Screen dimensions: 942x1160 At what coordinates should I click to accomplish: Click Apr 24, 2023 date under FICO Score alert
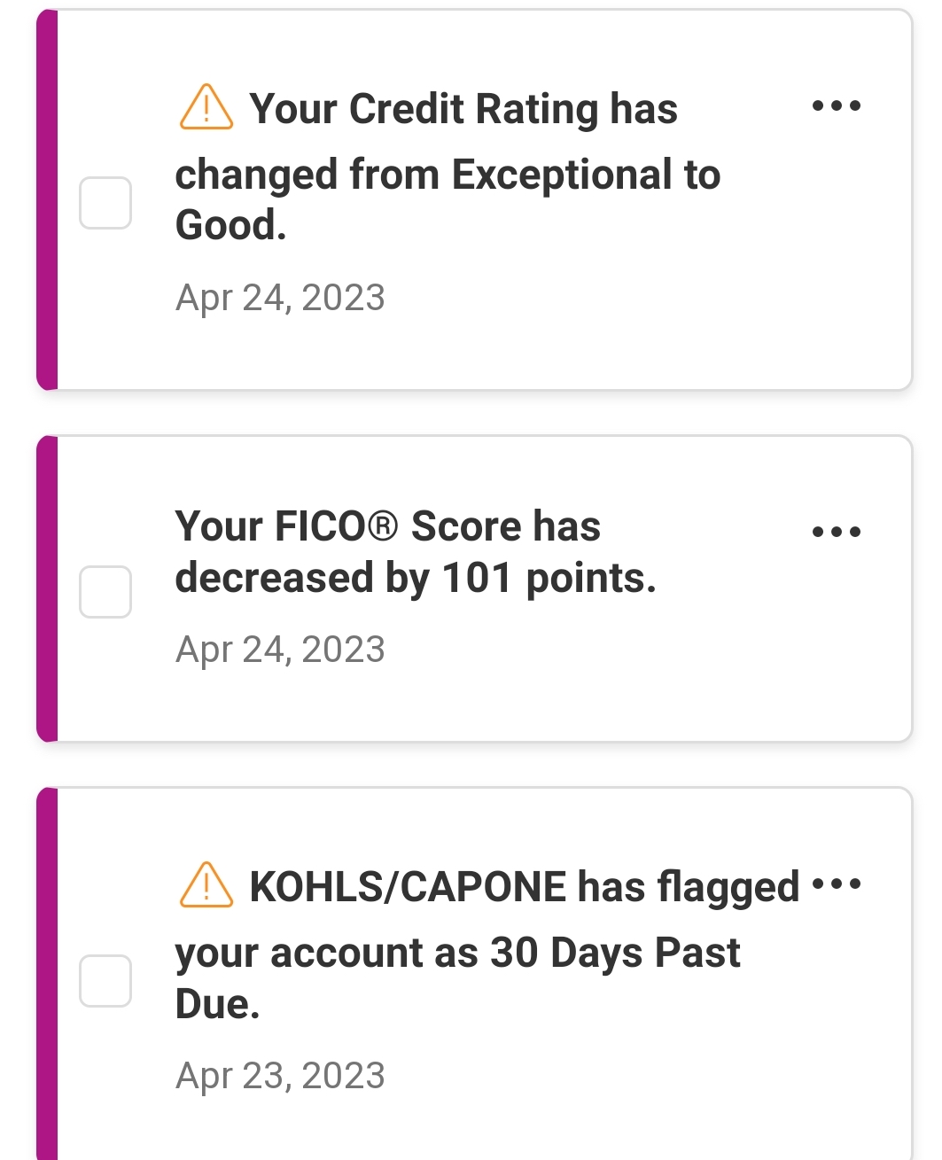[280, 650]
